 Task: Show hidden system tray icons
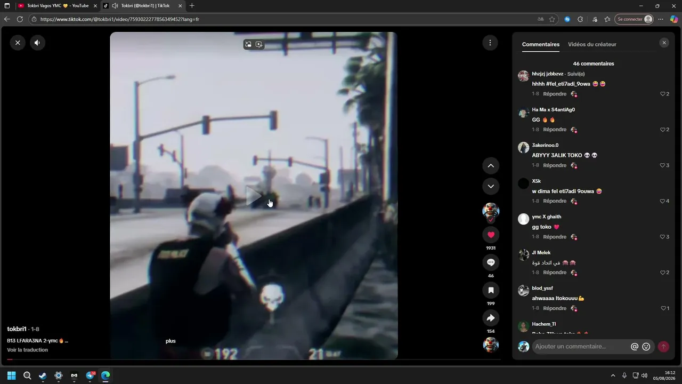click(613, 375)
